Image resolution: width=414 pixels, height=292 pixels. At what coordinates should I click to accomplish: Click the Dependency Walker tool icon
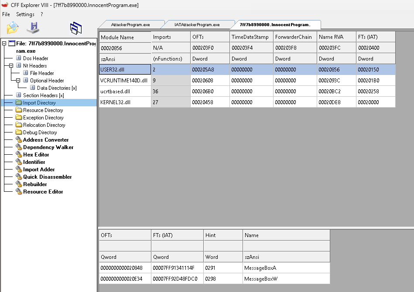click(18, 147)
